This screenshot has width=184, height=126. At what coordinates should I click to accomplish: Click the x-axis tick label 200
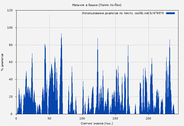pyautogui.click(x=149, y=118)
